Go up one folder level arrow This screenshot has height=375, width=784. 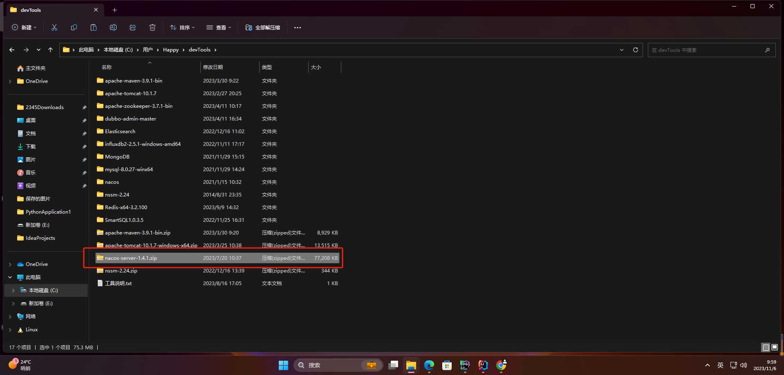(50, 50)
